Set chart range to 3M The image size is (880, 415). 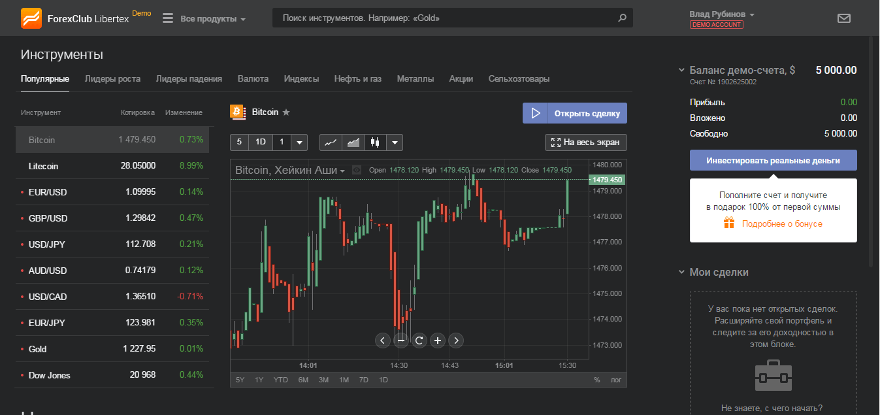323,380
